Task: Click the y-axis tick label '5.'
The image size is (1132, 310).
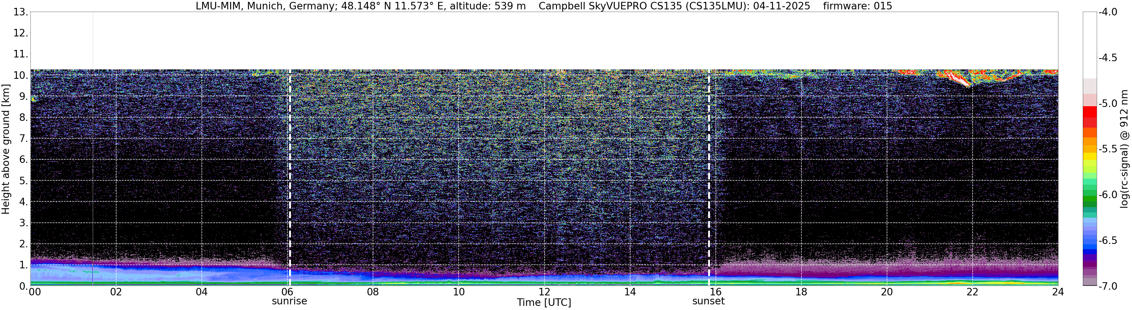Action: click(x=23, y=181)
